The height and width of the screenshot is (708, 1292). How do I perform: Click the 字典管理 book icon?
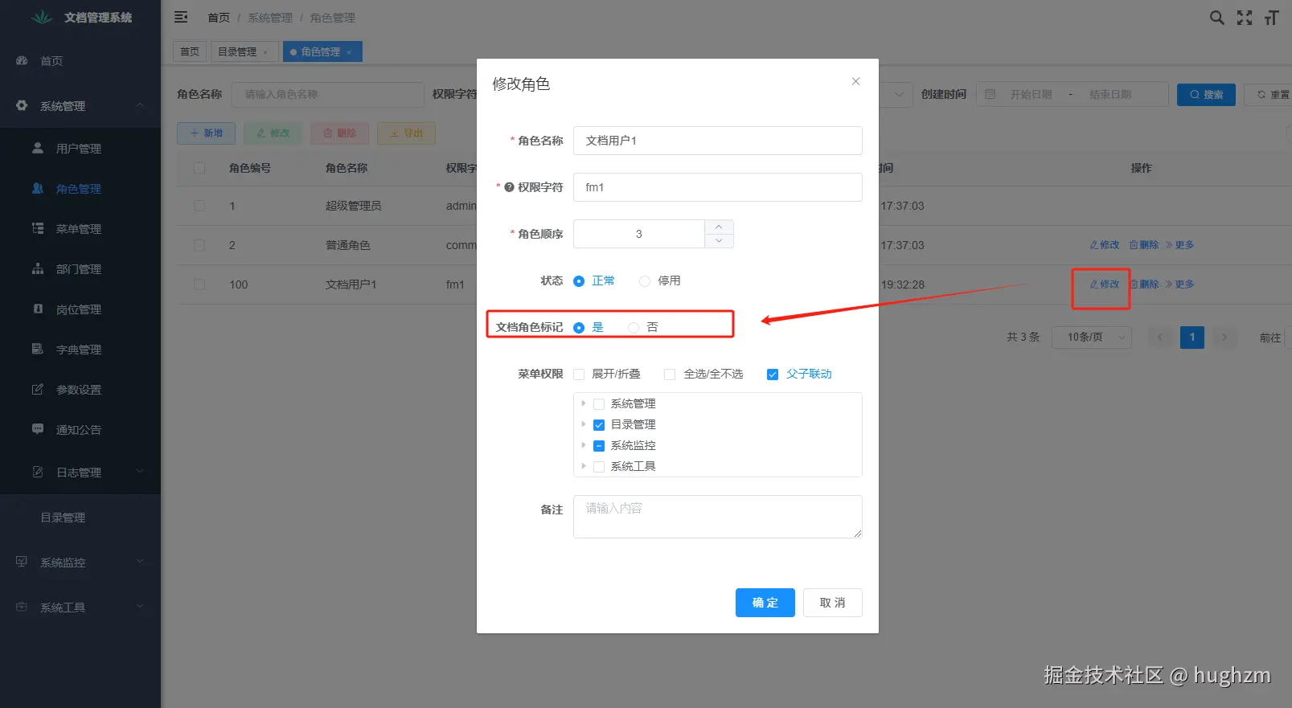[38, 349]
